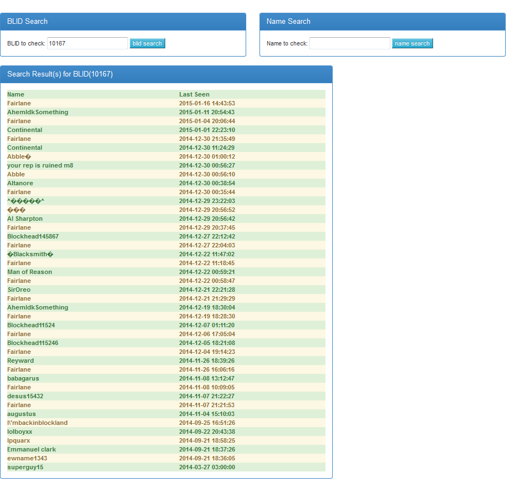The image size is (514, 487).
Task: Select the I\'mbackinblockland name
Action: click(37, 423)
